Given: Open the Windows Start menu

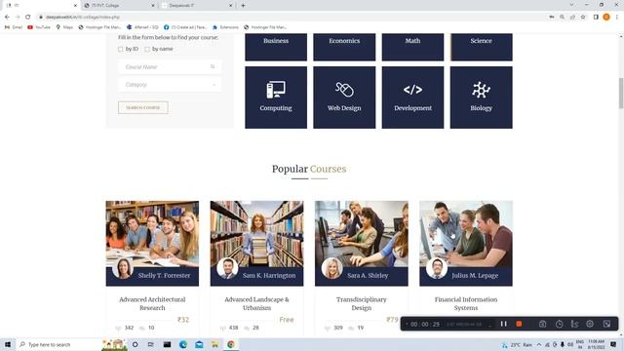Looking at the screenshot, I should tap(8, 344).
